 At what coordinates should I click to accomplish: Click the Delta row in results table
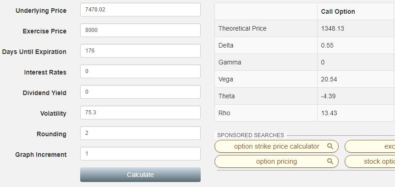(305, 46)
